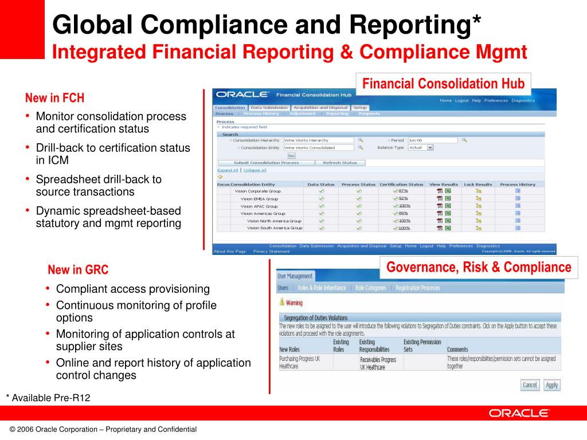View Excel results for Vision South America Group
Viewport: 587px width, 440px height.
448,228
